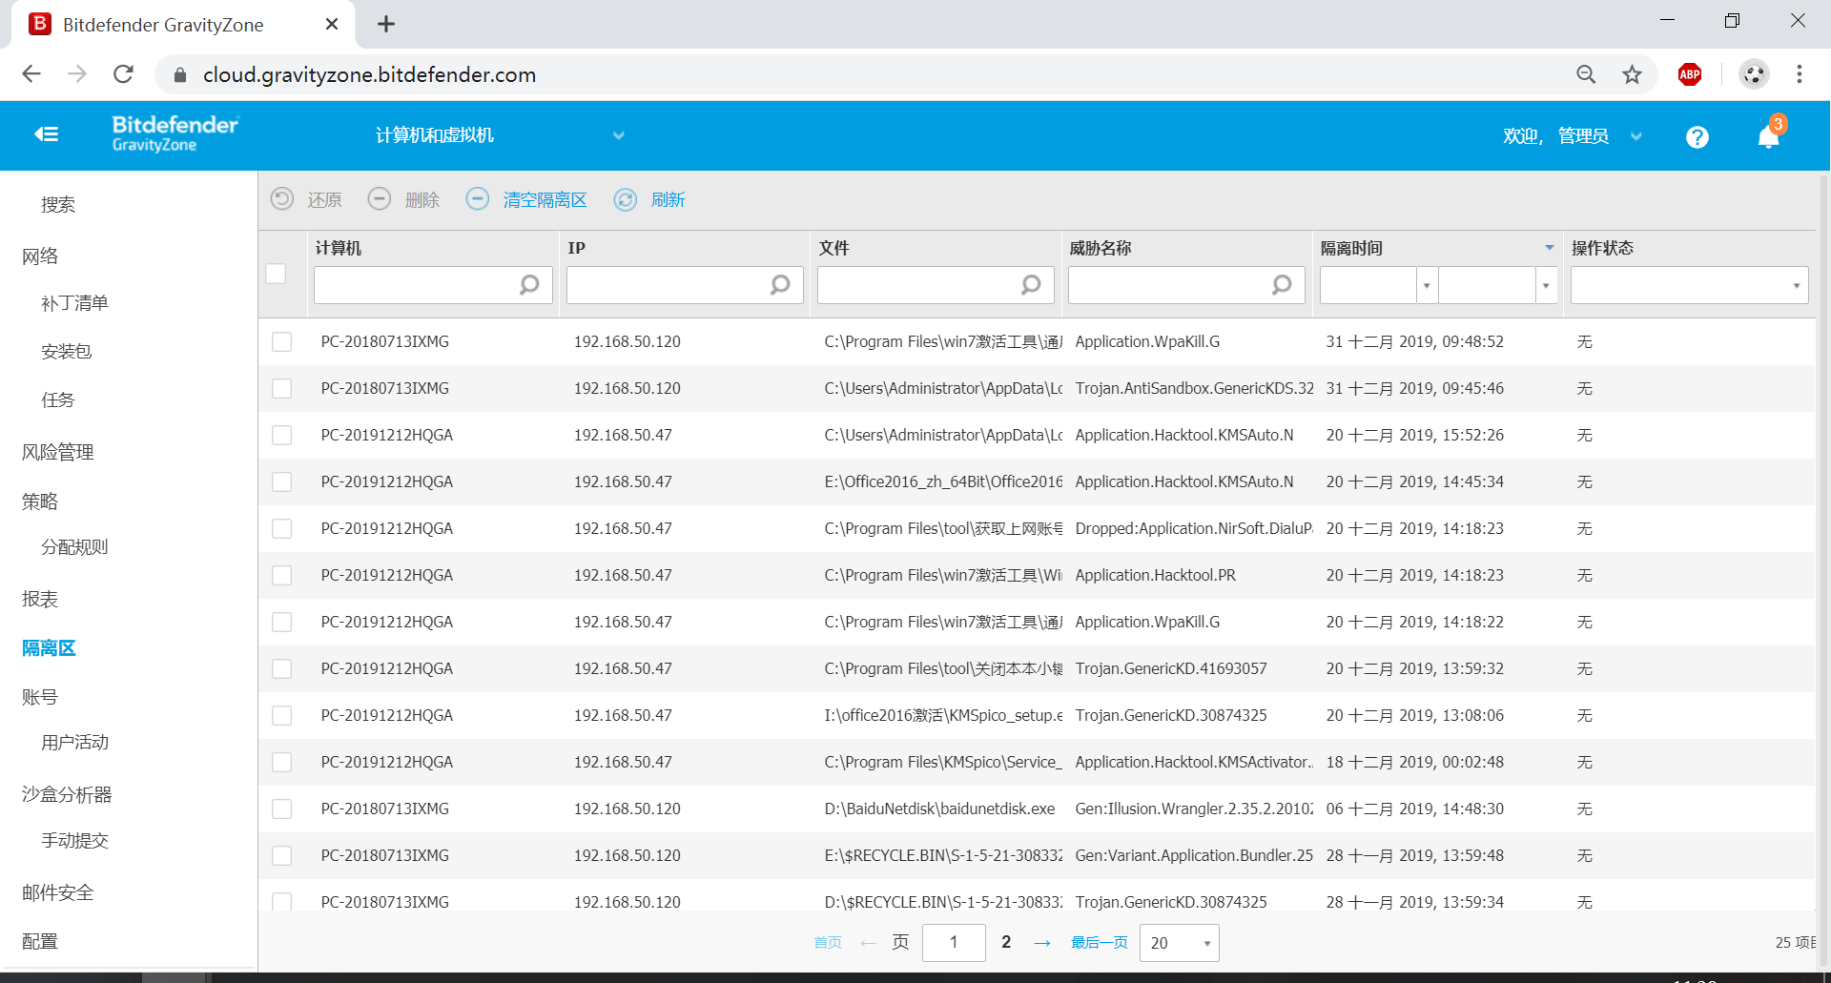1831x983 pixels.
Task: Open the 沙盒分析器 sidebar menu item
Action: (67, 794)
